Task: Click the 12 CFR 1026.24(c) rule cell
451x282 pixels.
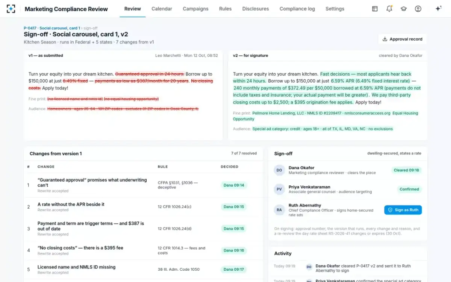Action: (174, 207)
